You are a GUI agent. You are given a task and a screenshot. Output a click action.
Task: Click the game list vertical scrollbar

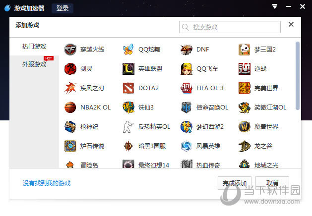298,75
